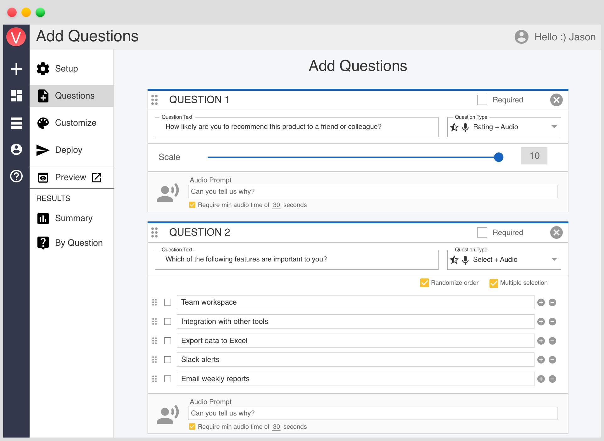Add an option after Team workspace
This screenshot has width=604, height=441.
pyautogui.click(x=541, y=302)
